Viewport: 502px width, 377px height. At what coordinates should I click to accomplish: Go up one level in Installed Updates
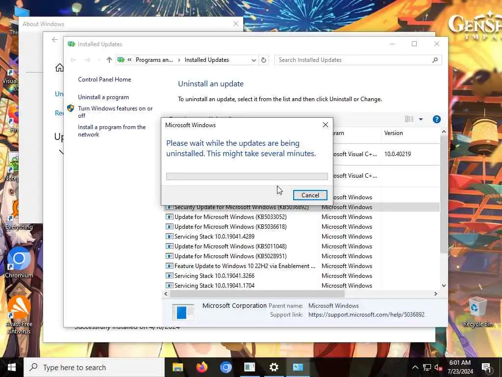(x=109, y=60)
